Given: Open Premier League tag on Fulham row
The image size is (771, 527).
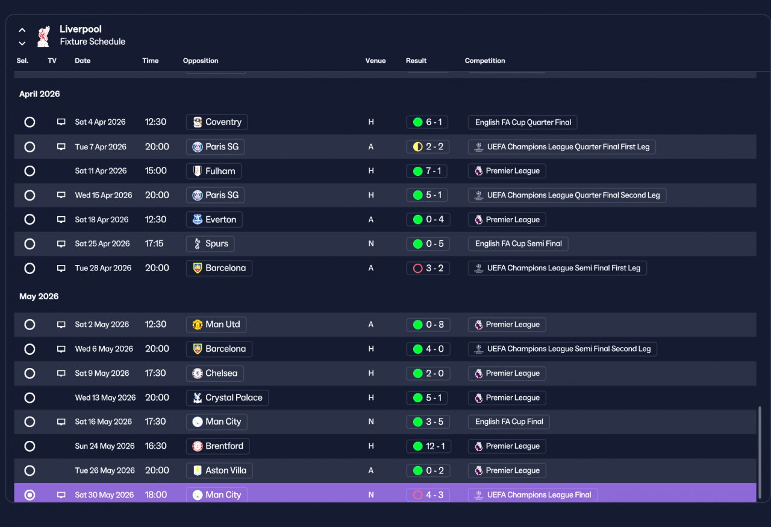Looking at the screenshot, I should 507,171.
